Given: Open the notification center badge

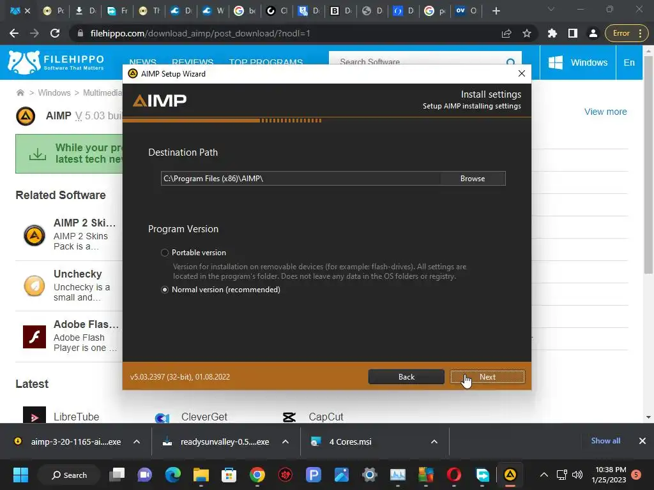Looking at the screenshot, I should click(636, 475).
